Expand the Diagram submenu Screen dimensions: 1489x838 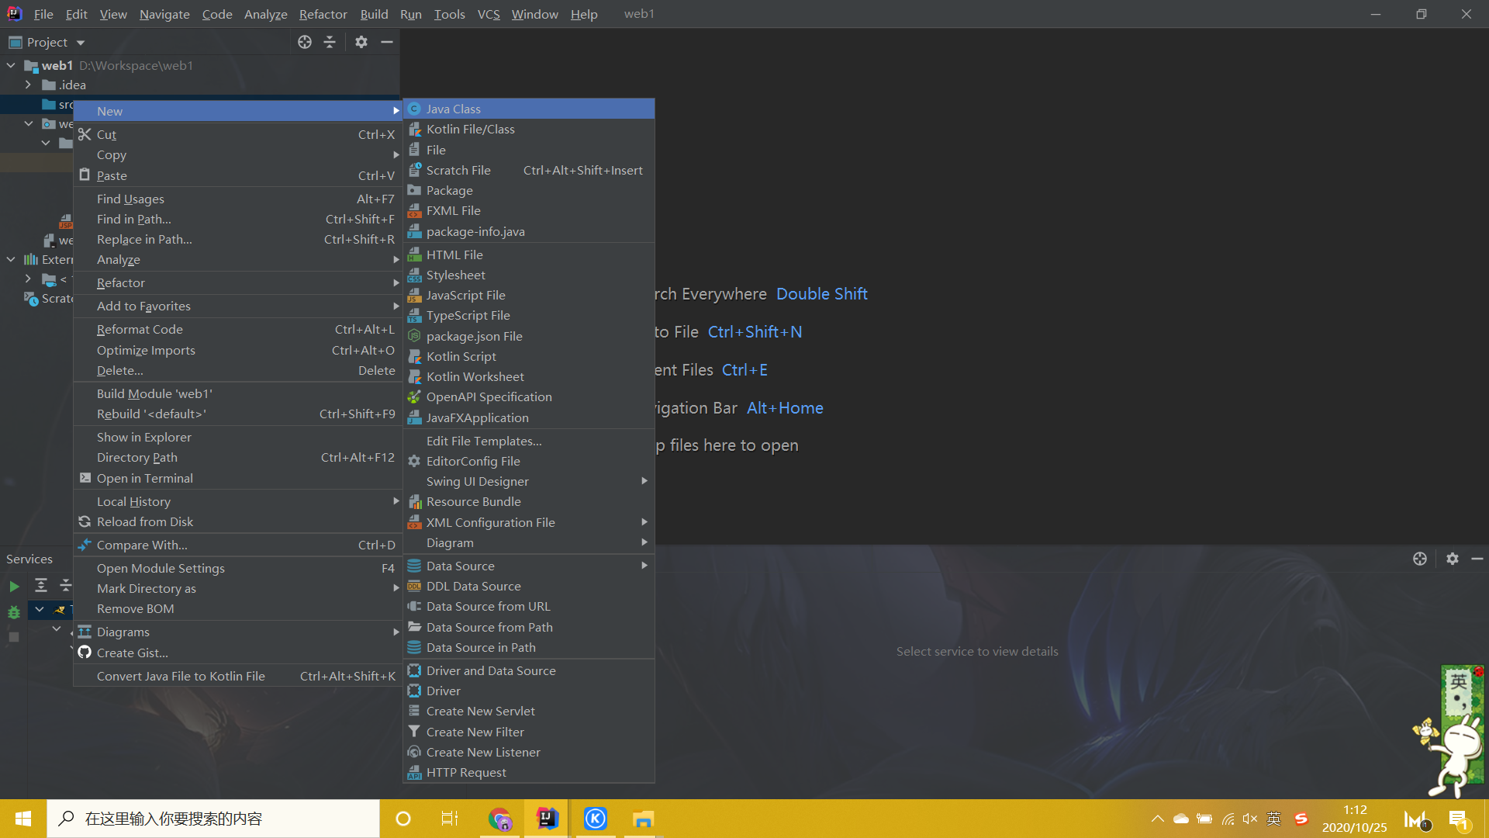point(529,542)
